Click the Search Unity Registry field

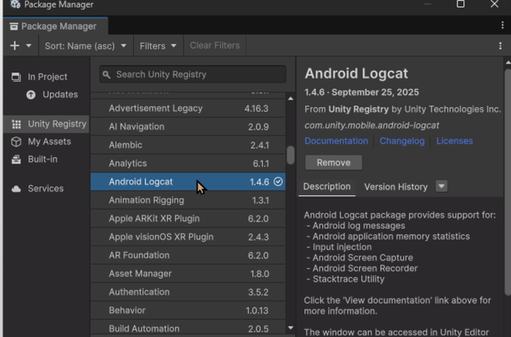pos(193,75)
